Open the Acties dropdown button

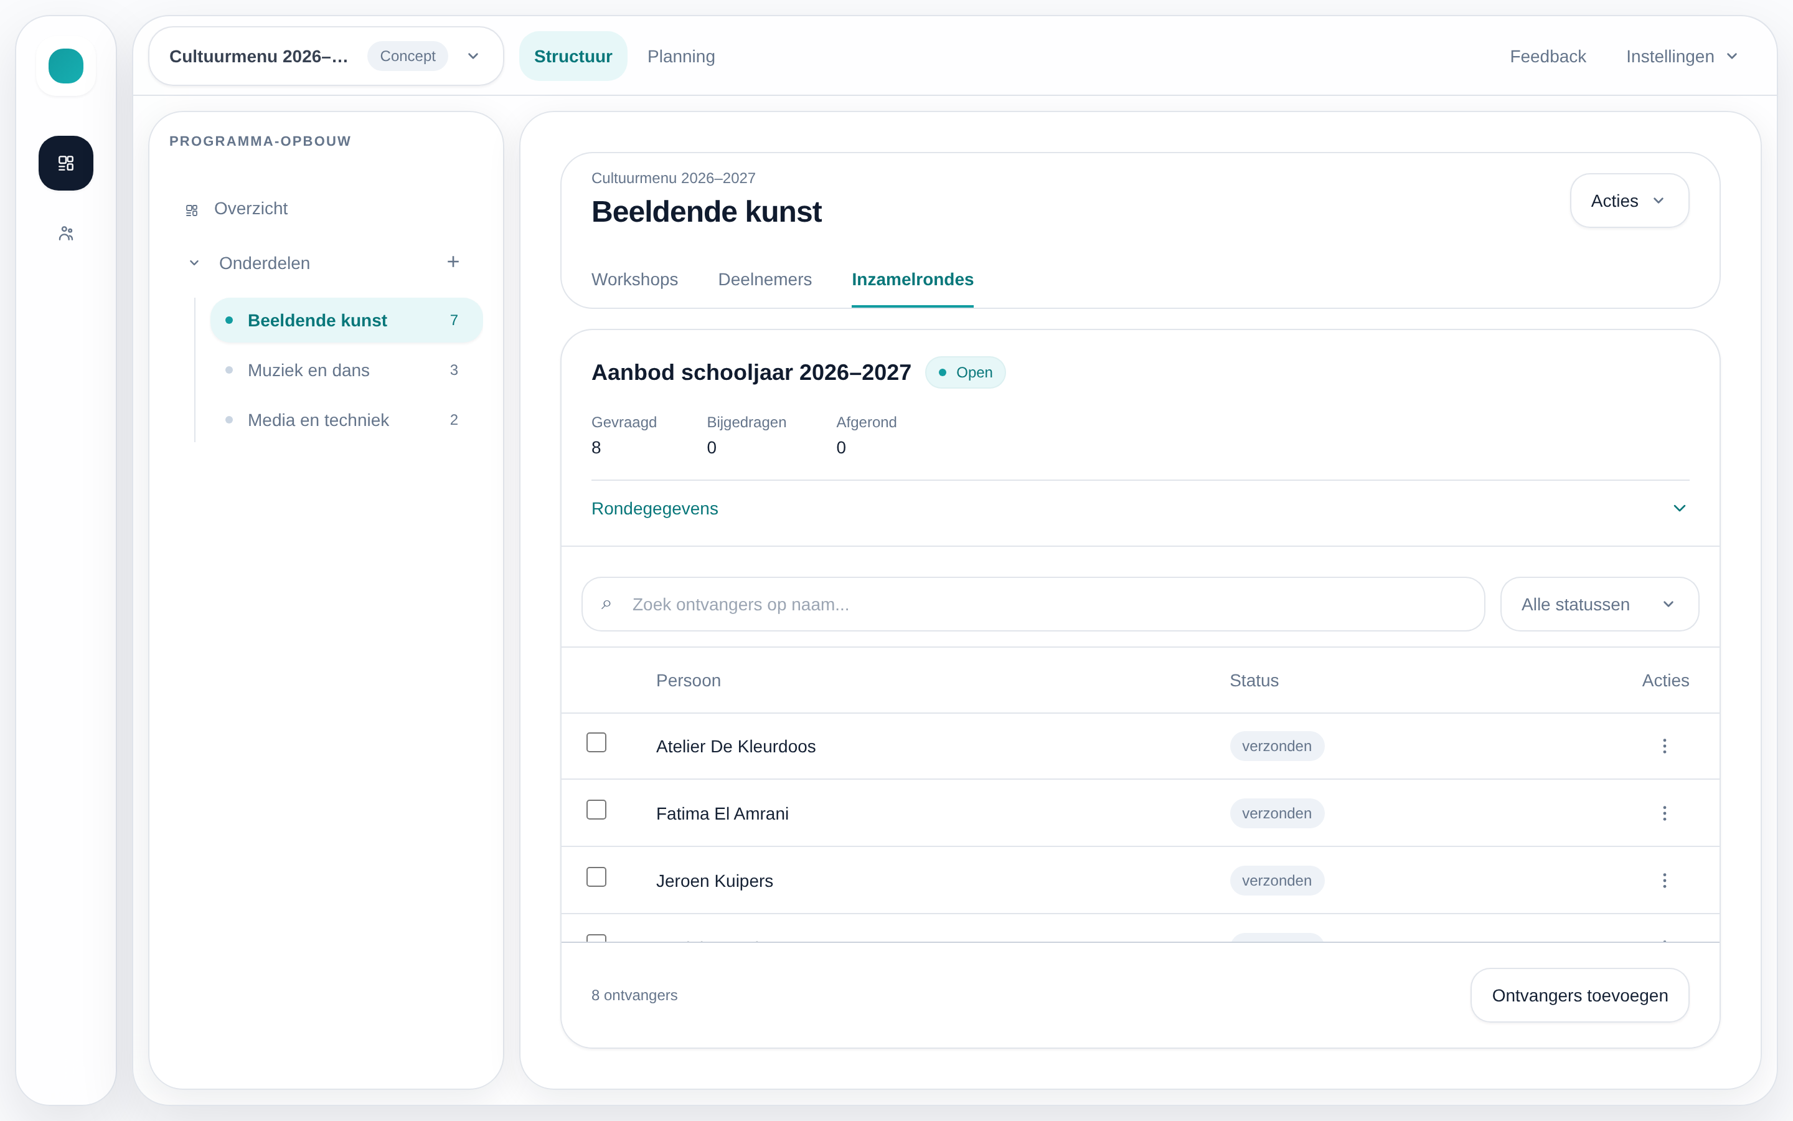(x=1629, y=201)
